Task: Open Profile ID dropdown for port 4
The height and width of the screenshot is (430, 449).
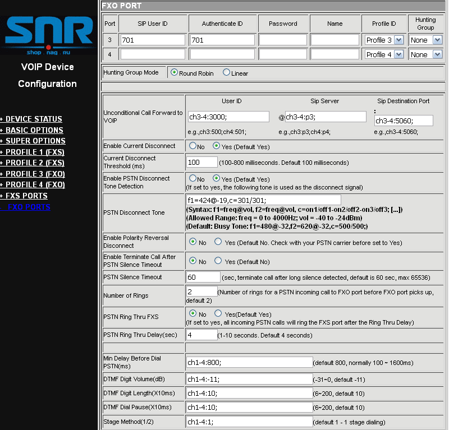Action: 384,55
